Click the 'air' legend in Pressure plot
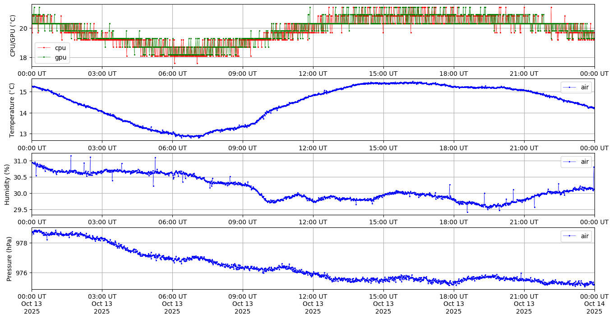 pyautogui.click(x=576, y=236)
